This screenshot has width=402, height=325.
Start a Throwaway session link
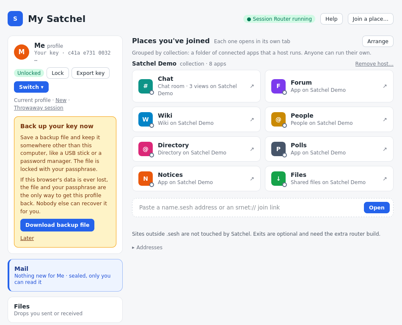point(39,108)
